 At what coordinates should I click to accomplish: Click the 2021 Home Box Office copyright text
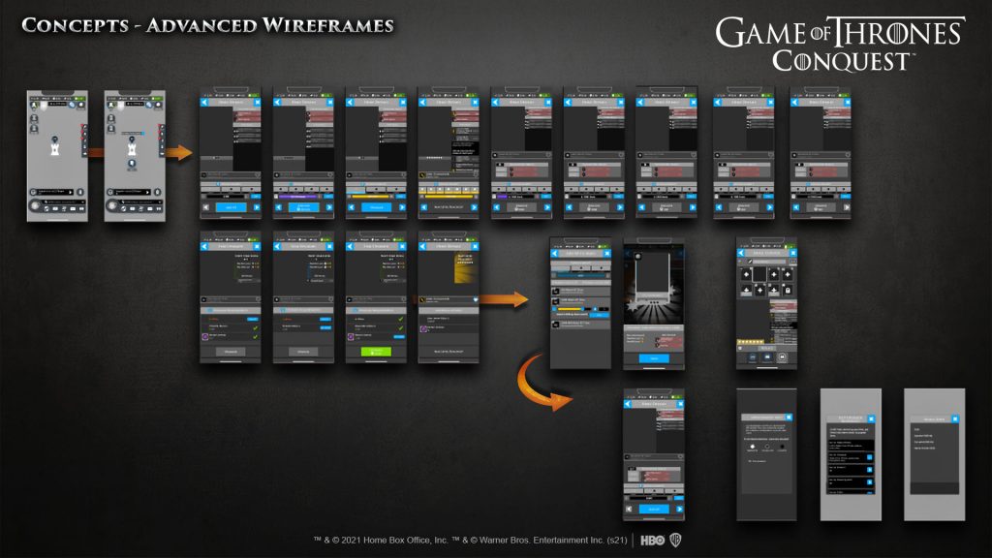tap(380, 541)
